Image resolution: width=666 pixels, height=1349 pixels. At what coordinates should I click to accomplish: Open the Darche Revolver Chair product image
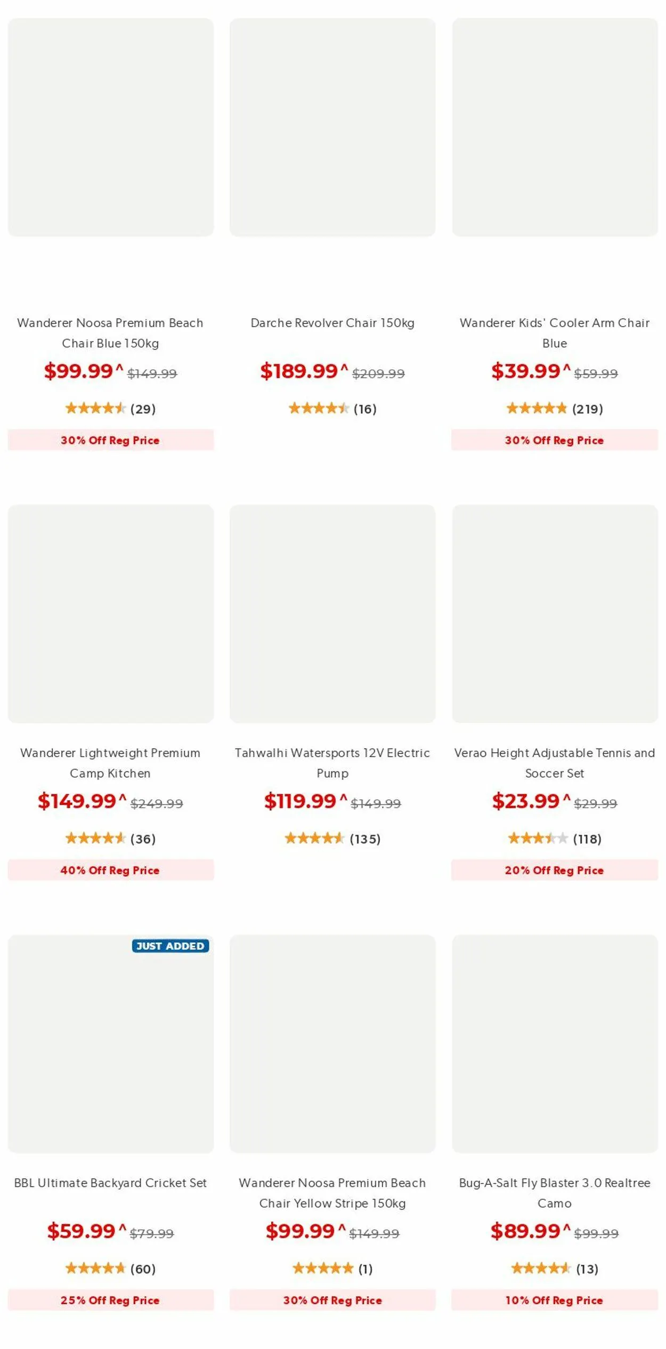point(332,127)
